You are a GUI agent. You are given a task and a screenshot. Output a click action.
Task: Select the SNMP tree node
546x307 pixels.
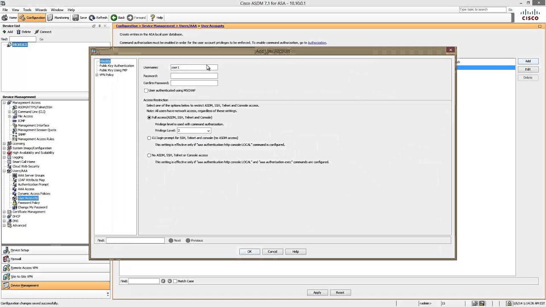[22, 134]
